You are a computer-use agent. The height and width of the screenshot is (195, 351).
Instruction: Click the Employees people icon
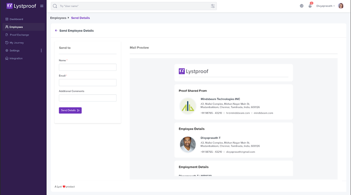point(7,27)
